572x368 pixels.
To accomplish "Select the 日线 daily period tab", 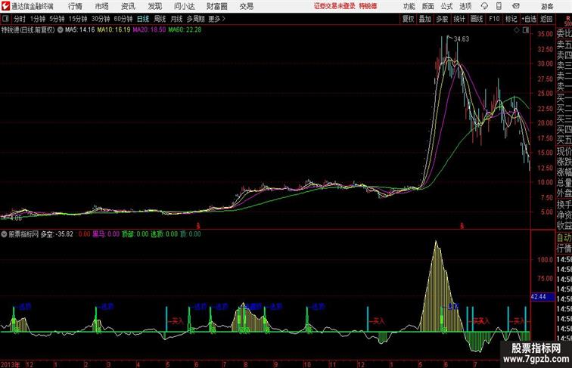I will click(x=143, y=19).
